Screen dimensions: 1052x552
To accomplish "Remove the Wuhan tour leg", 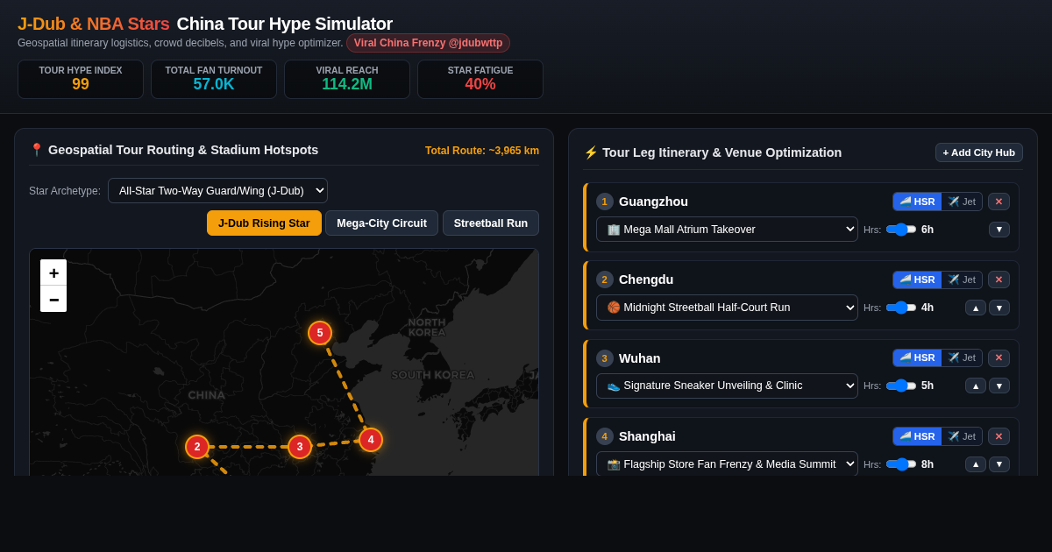I will point(999,357).
